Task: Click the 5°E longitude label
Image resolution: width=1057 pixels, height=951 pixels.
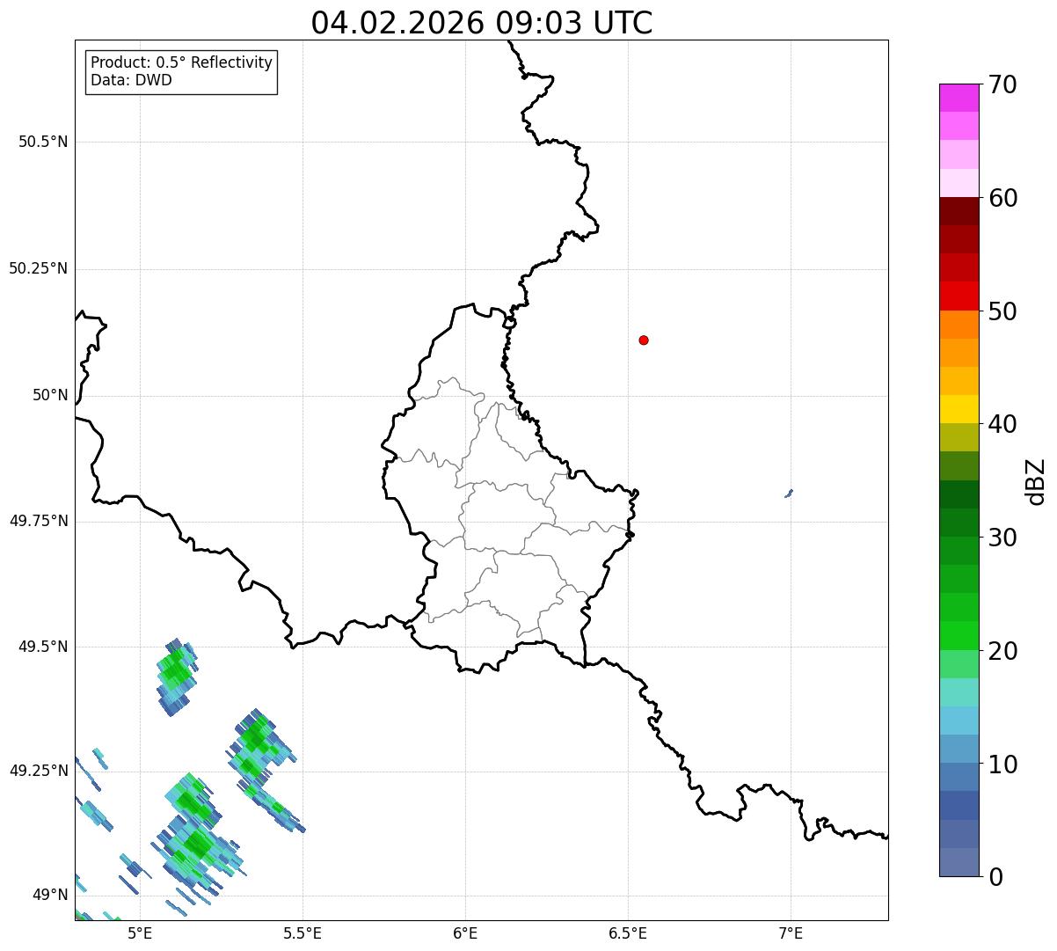Action: pos(140,934)
